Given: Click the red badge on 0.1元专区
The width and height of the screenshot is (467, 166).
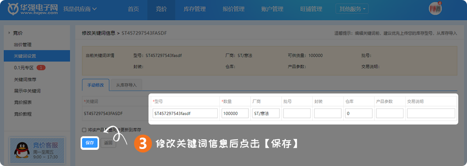Looking at the screenshot, I should [x=41, y=68].
